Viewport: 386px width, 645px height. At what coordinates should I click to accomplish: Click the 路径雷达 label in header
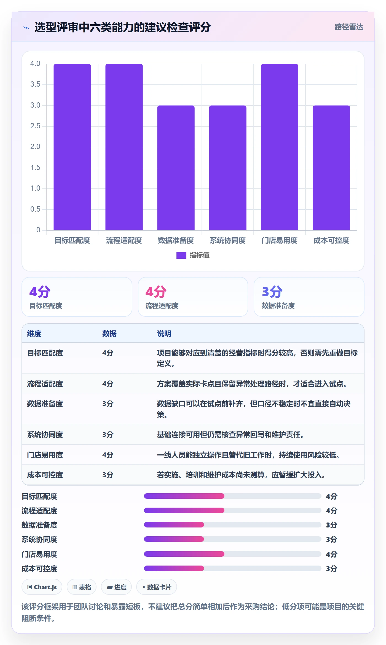(x=349, y=27)
